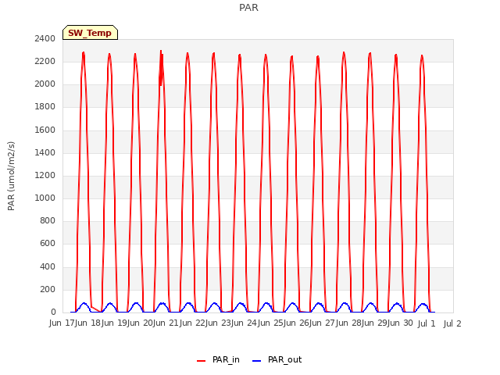Click the red PAR_in legend color marker
Viewport: 500px width, 375px height.
202,361
